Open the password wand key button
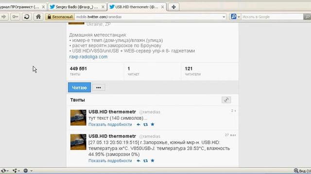Viewport: 311px width, 174px height. click(15, 17)
